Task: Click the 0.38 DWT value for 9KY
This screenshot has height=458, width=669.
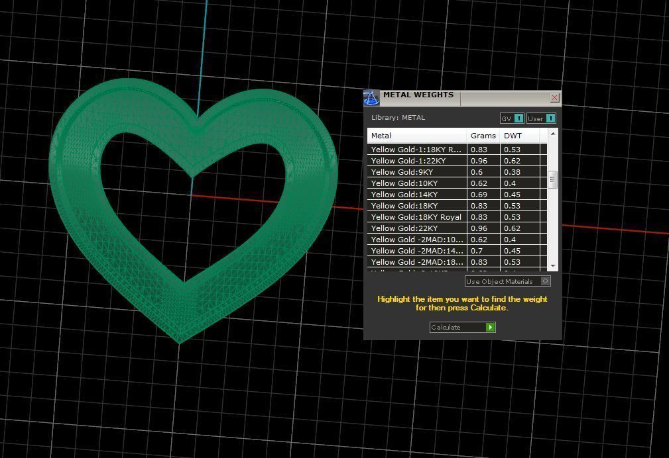Action: (x=512, y=172)
